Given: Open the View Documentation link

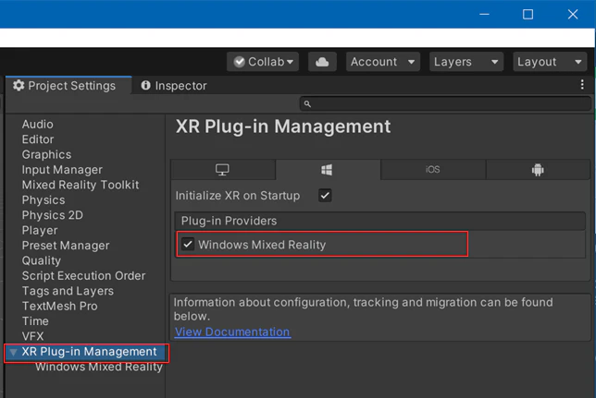Looking at the screenshot, I should click(x=232, y=332).
